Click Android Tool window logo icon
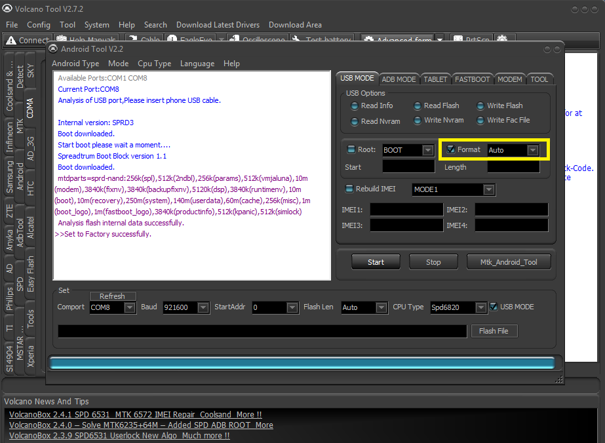 [x=53, y=49]
